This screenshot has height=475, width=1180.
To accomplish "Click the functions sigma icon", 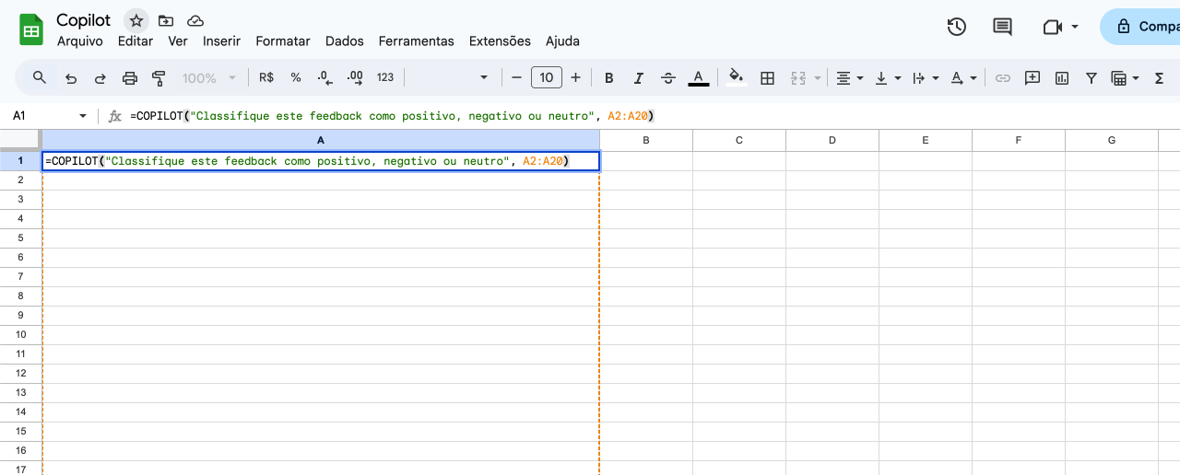I will point(1160,78).
